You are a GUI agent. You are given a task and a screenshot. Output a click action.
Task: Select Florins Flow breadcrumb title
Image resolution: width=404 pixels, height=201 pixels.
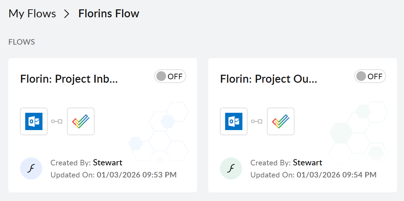pos(109,13)
